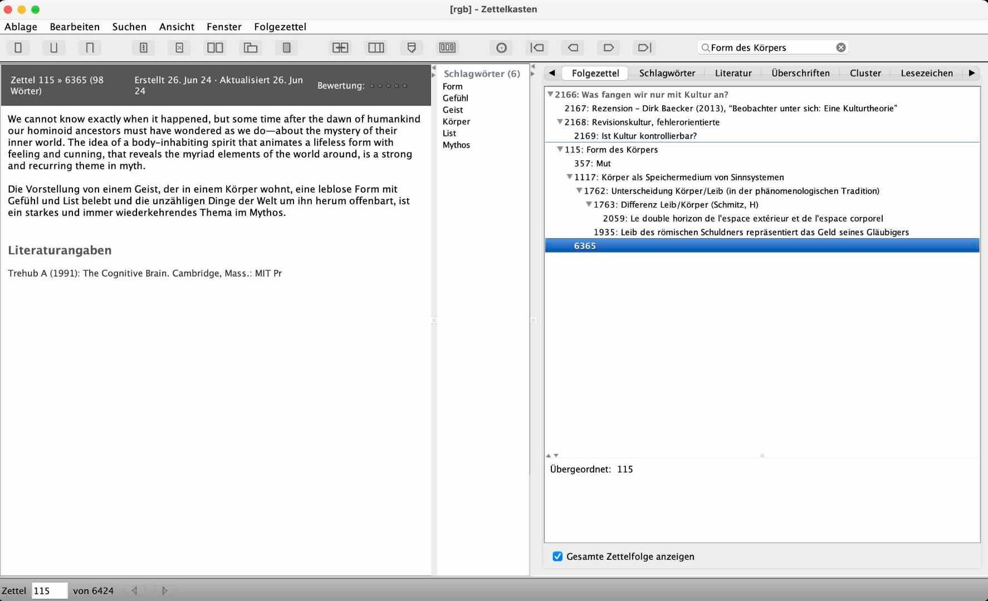Click the status bar next-note arrow

point(165,590)
